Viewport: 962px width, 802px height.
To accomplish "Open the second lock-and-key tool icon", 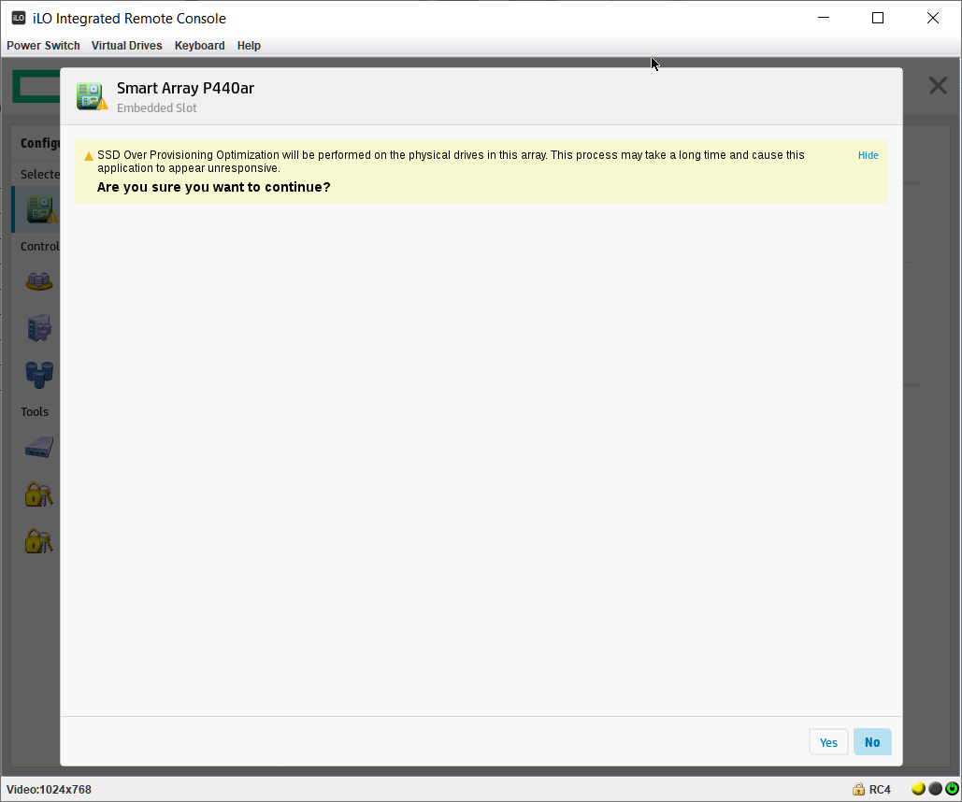I will pos(38,540).
